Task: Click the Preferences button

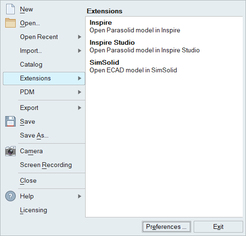Action: tap(167, 226)
